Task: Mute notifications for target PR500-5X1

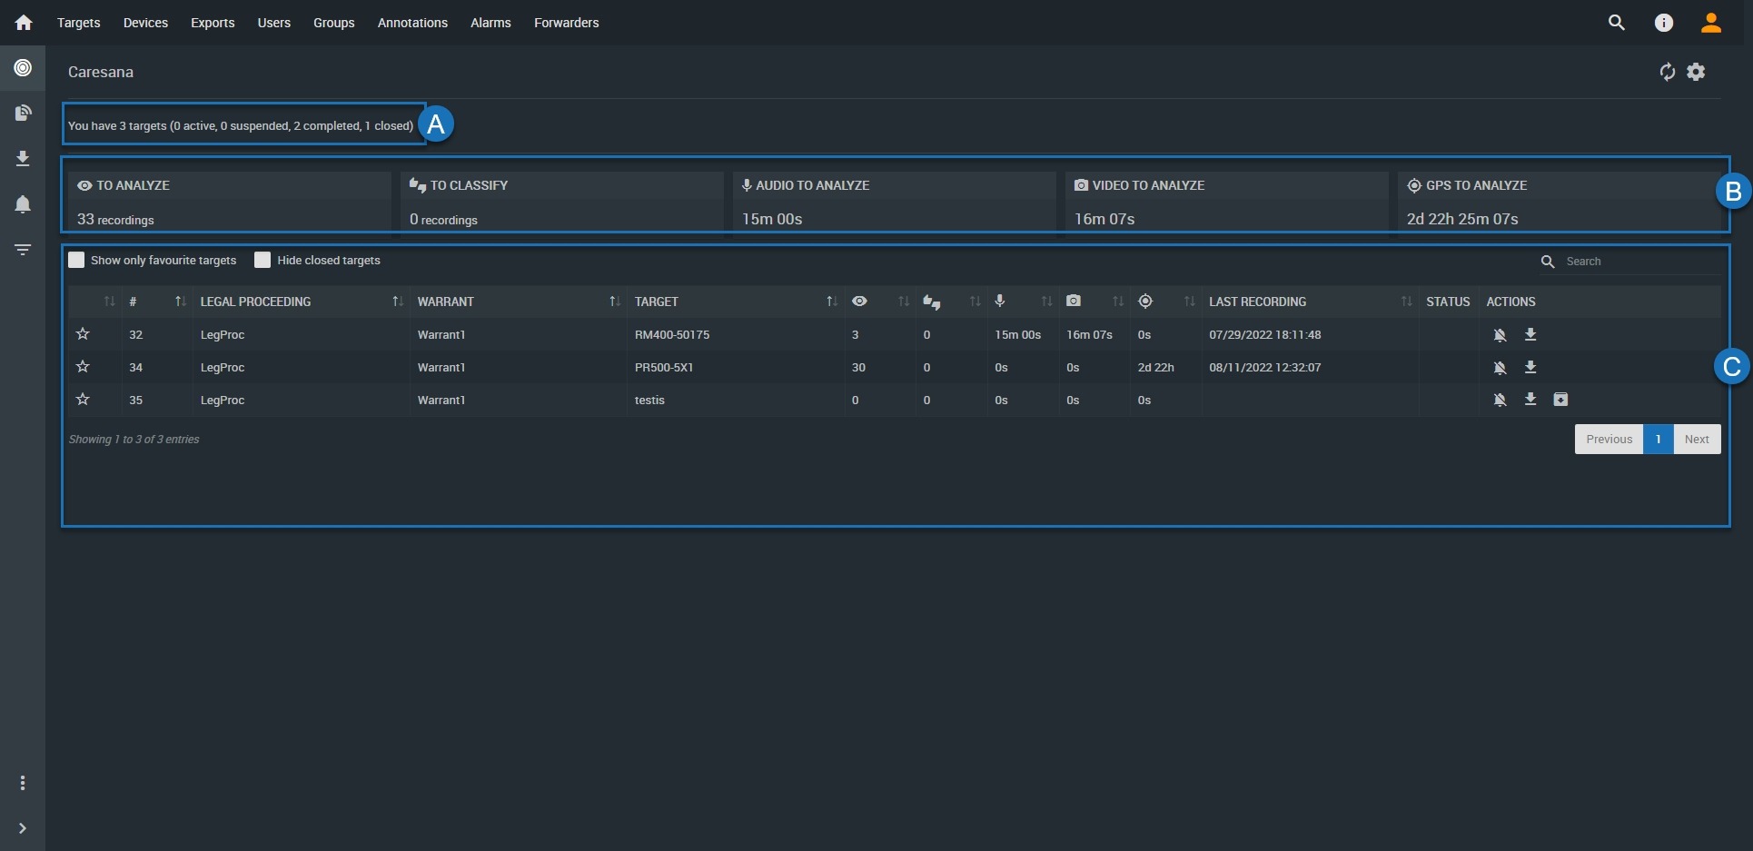Action: 1500,368
